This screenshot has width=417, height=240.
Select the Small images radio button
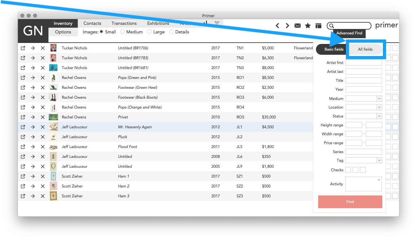click(x=101, y=32)
